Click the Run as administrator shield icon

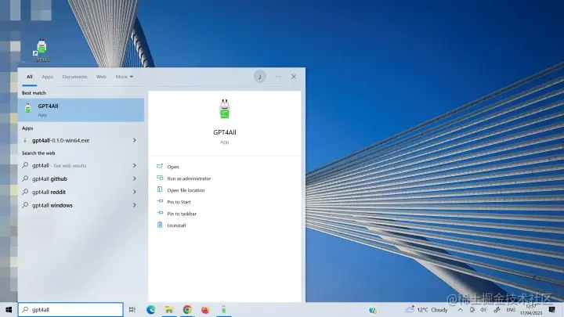pos(160,178)
